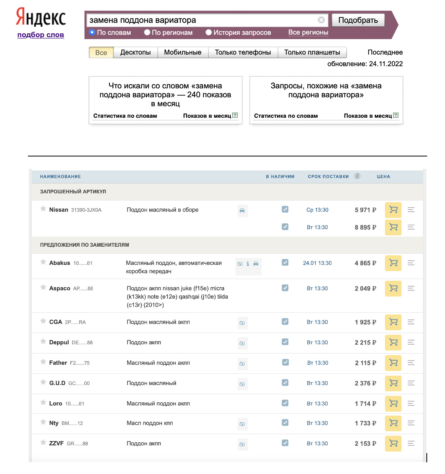
Task: Toggle in-stock checkbox for Deppul row
Action: click(285, 342)
